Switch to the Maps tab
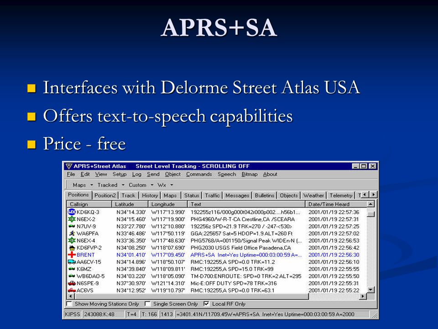This screenshot has width=438, height=329. point(170,196)
